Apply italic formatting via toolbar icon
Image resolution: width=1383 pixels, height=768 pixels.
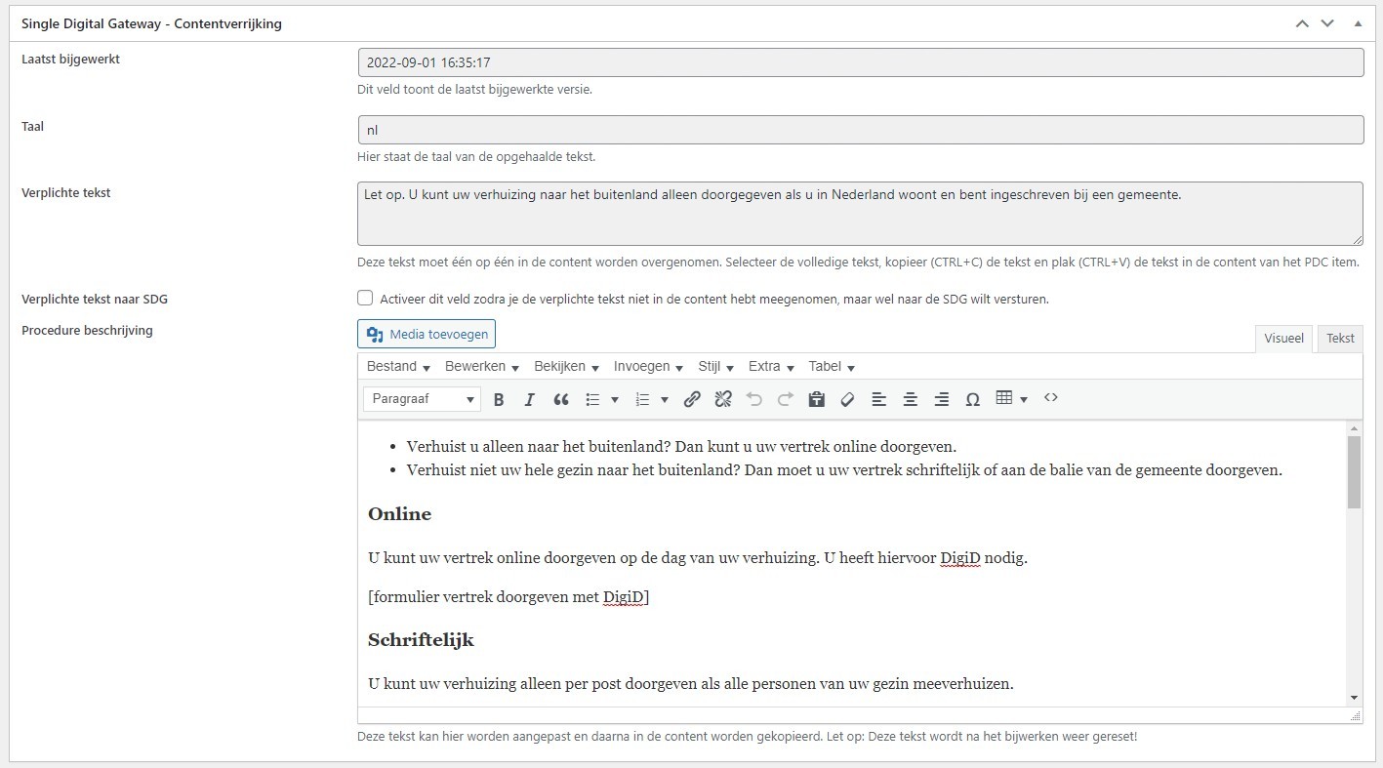pyautogui.click(x=530, y=398)
